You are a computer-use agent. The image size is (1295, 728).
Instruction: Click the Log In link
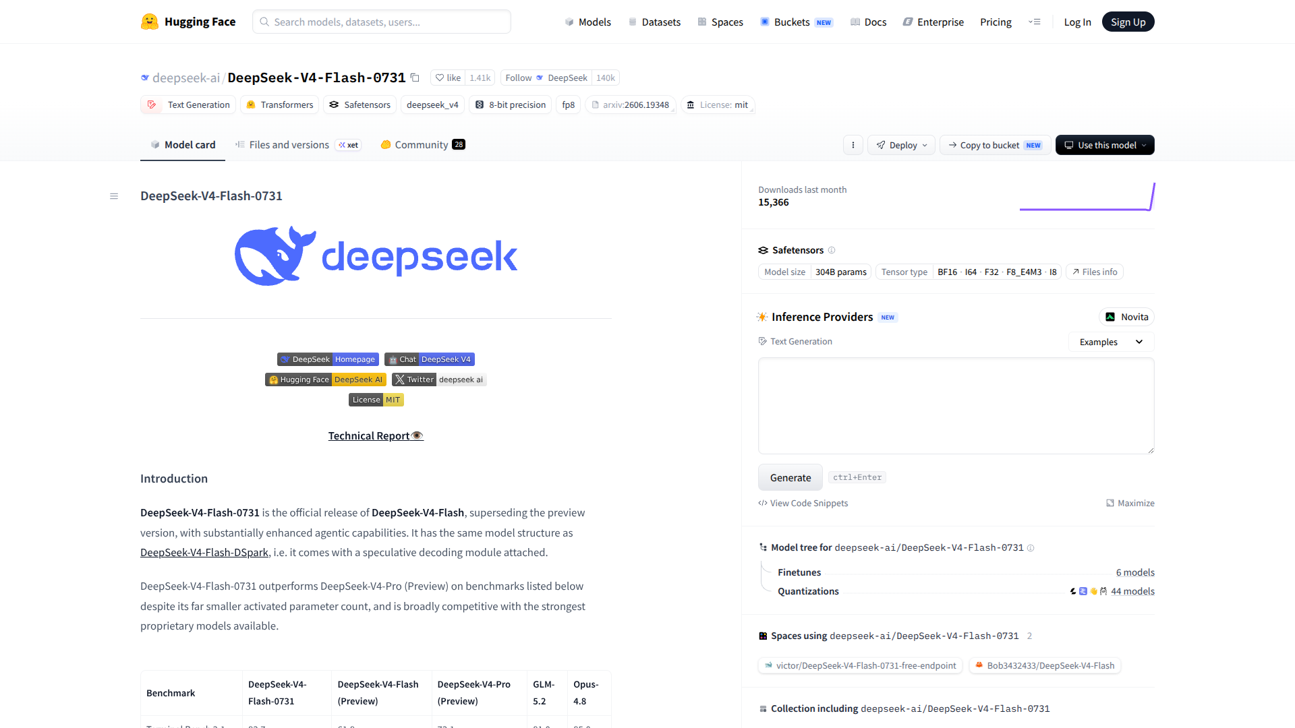tap(1077, 22)
